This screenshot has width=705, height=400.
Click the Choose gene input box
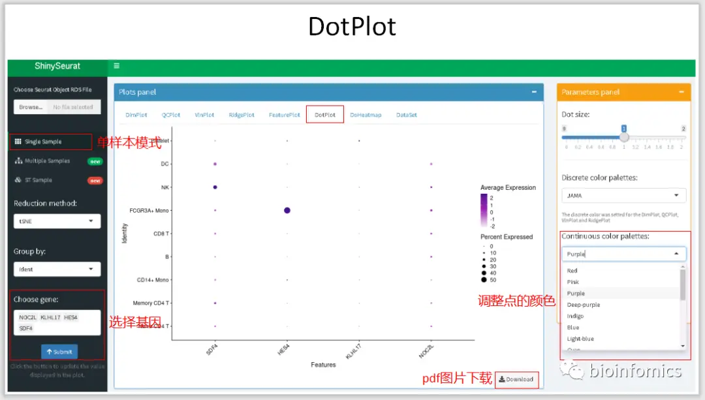coord(57,323)
